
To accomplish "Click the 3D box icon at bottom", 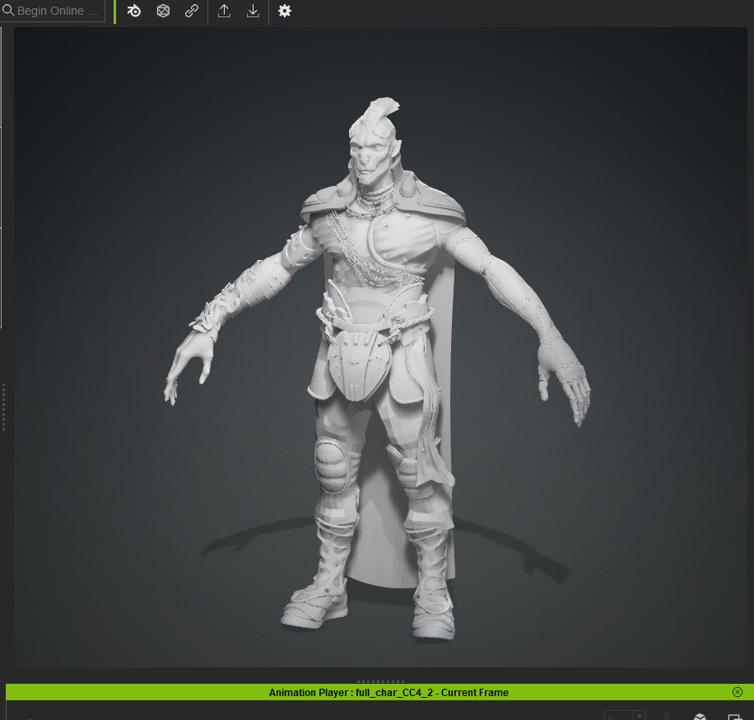I will [700, 717].
